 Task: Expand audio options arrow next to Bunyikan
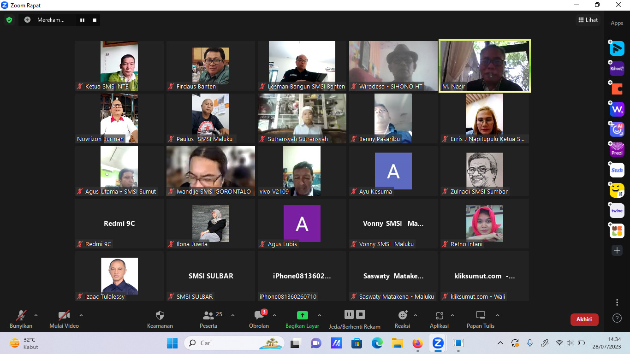36,316
